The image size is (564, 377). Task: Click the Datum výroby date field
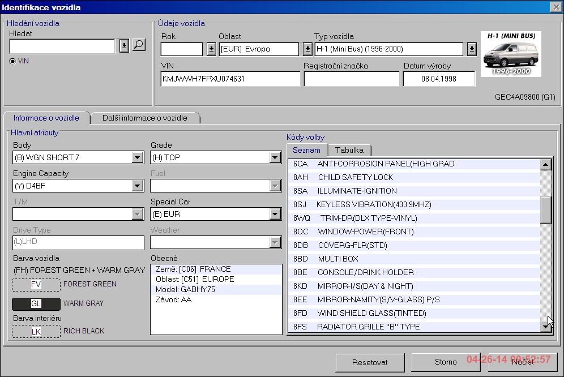coord(439,79)
